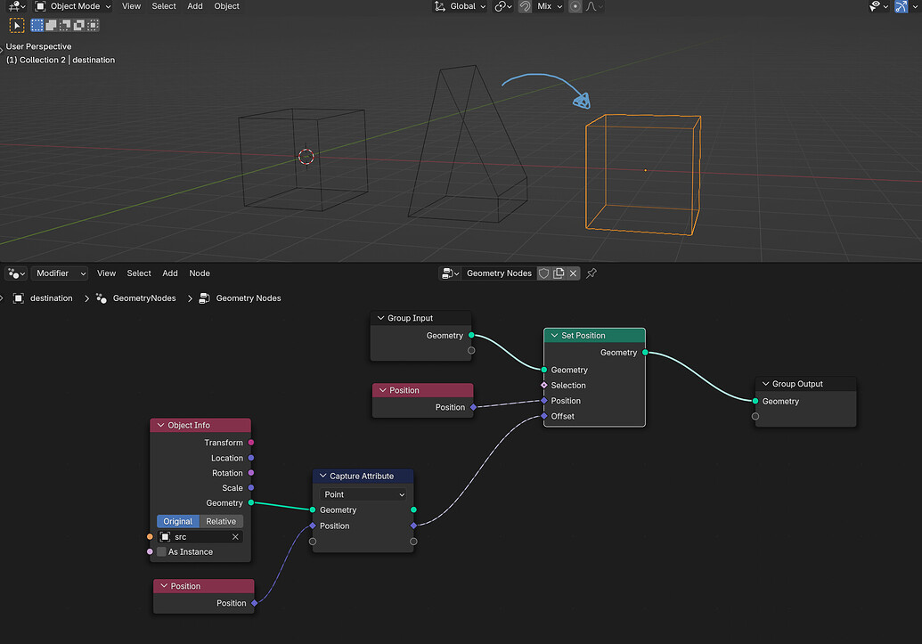Enable the As Instance checkbox
This screenshot has height=644, width=922.
(162, 552)
